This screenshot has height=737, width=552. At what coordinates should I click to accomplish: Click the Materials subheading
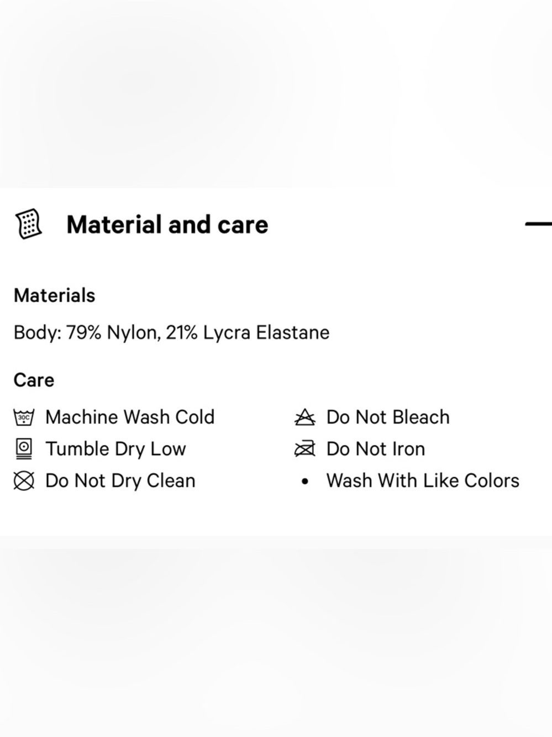pyautogui.click(x=54, y=295)
